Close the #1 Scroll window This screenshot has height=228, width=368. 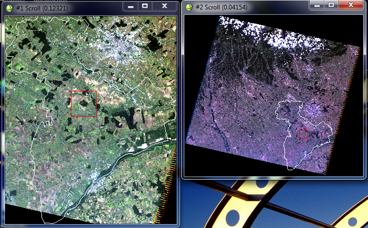click(x=164, y=6)
